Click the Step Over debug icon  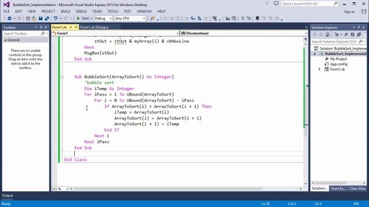coord(199,18)
